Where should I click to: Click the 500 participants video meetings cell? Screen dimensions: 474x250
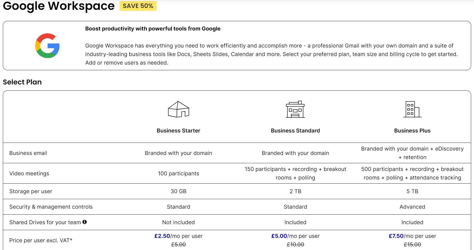[412, 173]
